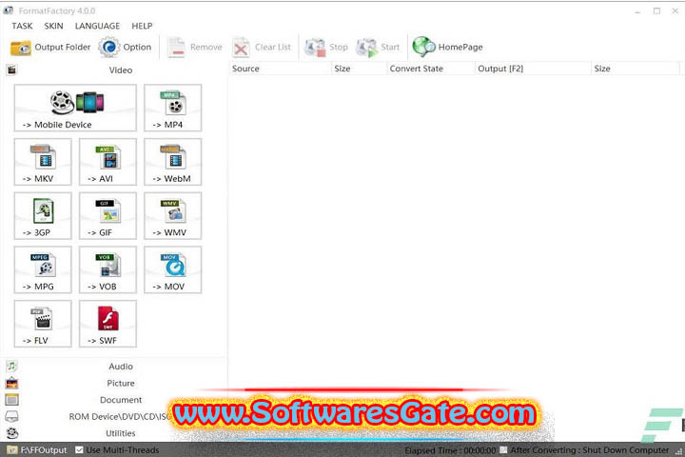Click the Utilities gear icon
The width and height of the screenshot is (685, 457).
coord(12,433)
